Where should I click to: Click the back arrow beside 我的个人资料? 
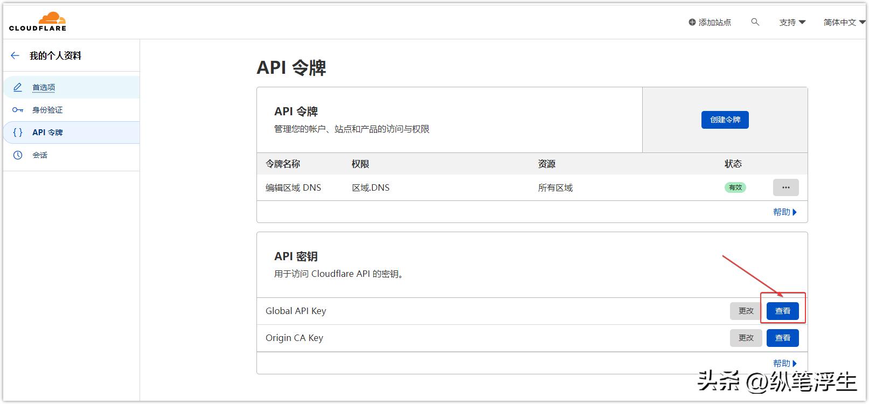[x=15, y=55]
